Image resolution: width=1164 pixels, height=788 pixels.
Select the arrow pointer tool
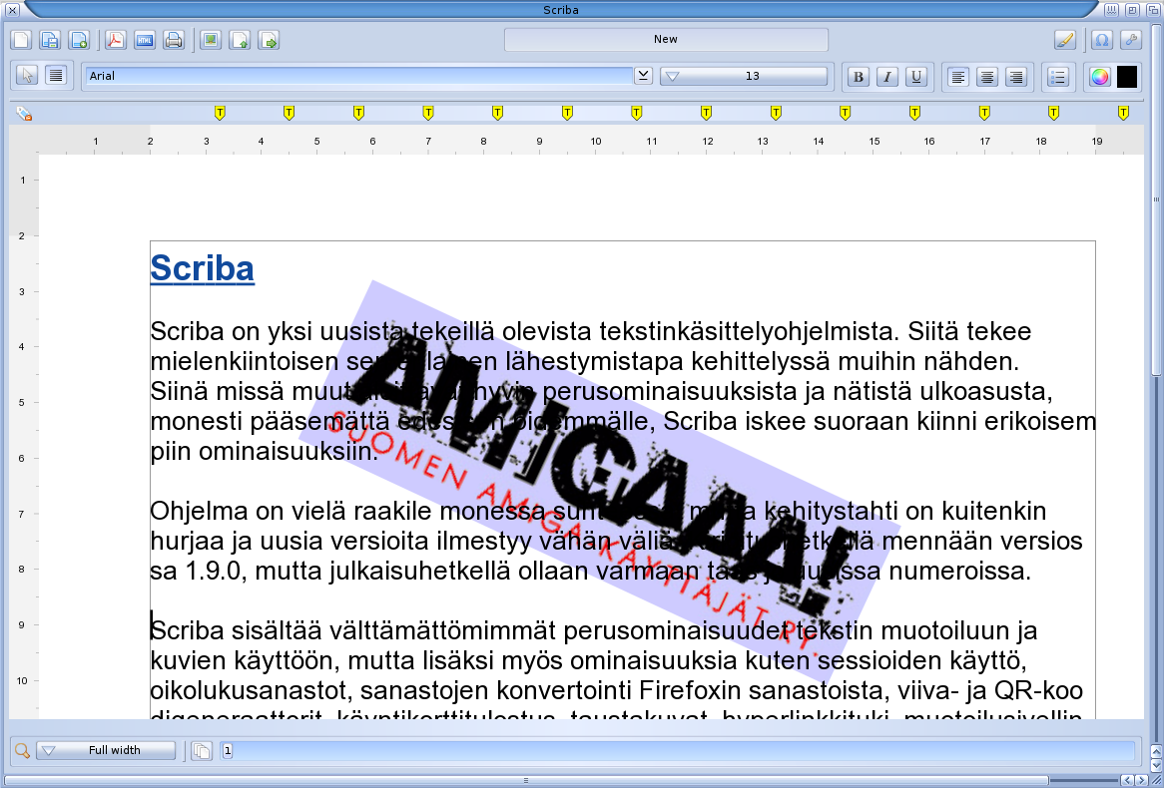pos(28,76)
